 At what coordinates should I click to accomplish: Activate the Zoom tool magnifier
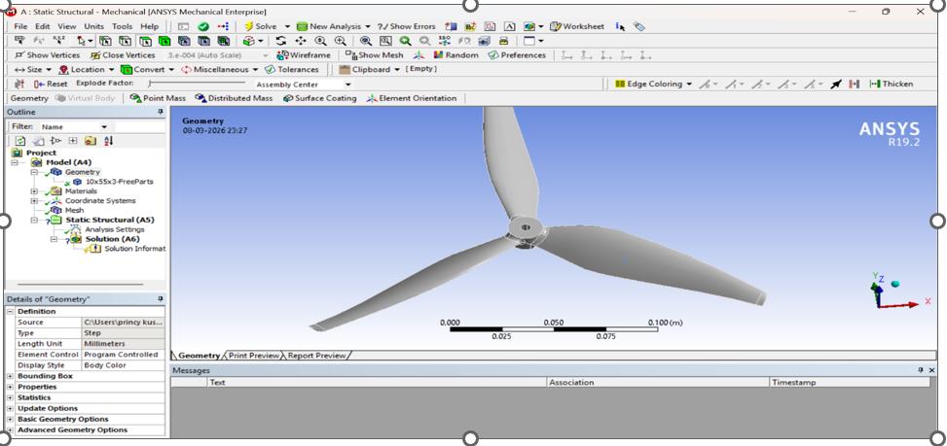pos(321,41)
